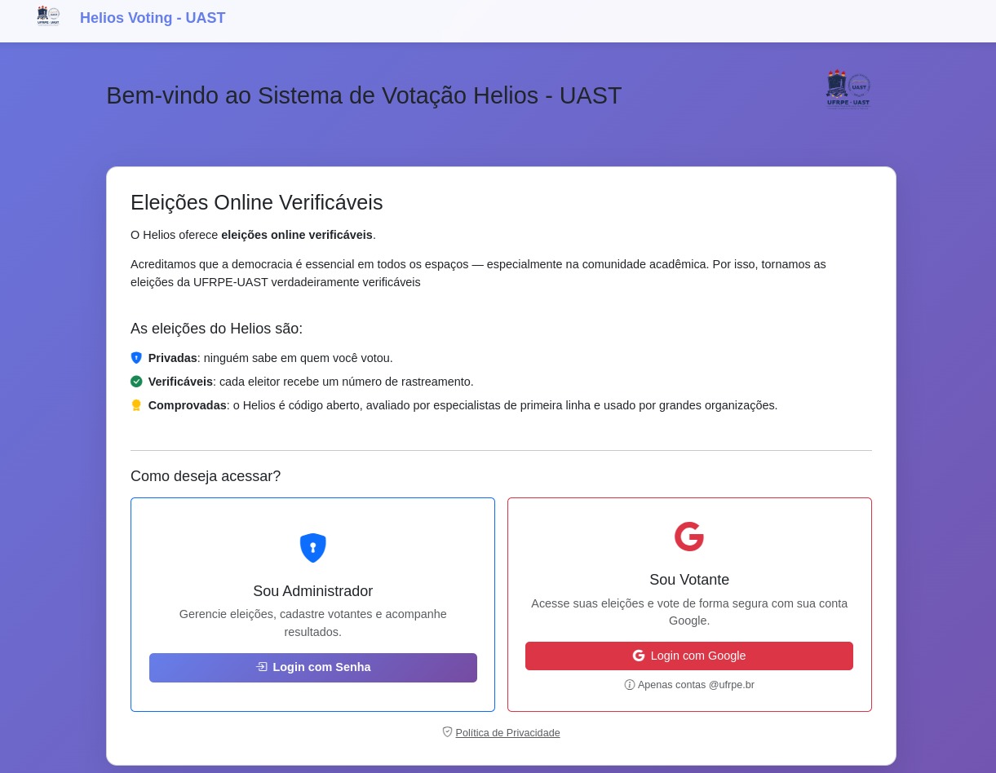996x773 pixels.
Task: Click the shield icon beside Política de Privacidade
Action: 447,732
